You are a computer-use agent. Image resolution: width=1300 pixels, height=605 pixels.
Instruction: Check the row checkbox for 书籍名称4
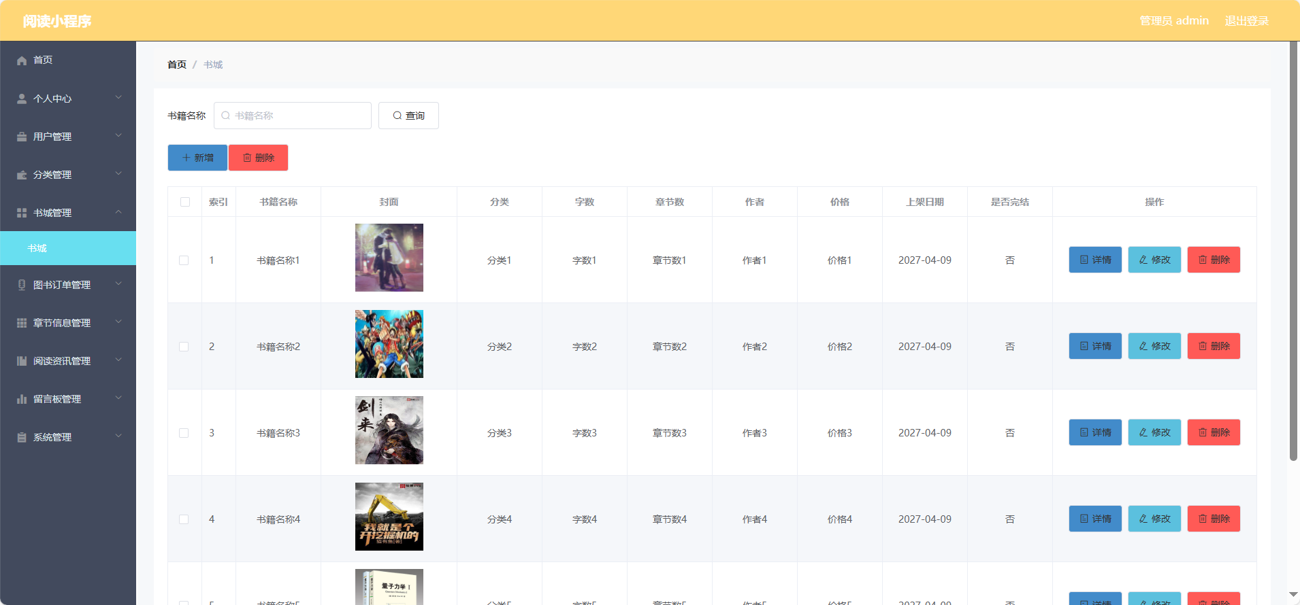tap(184, 519)
